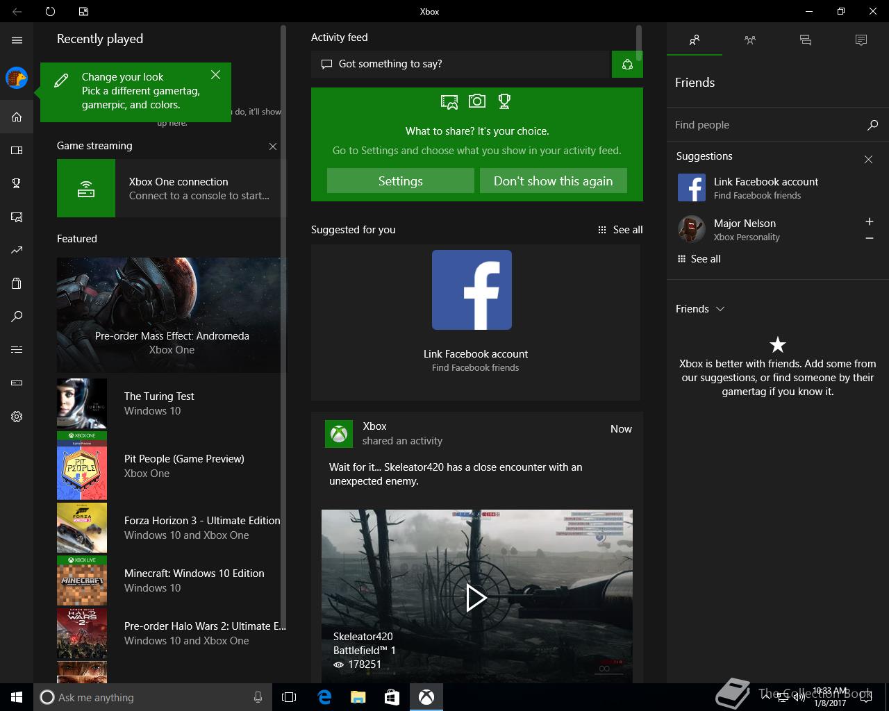The height and width of the screenshot is (711, 889).
Task: Open Store bag sidebar icon
Action: coord(17,283)
